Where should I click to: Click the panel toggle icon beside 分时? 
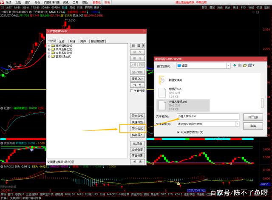click(3, 8)
